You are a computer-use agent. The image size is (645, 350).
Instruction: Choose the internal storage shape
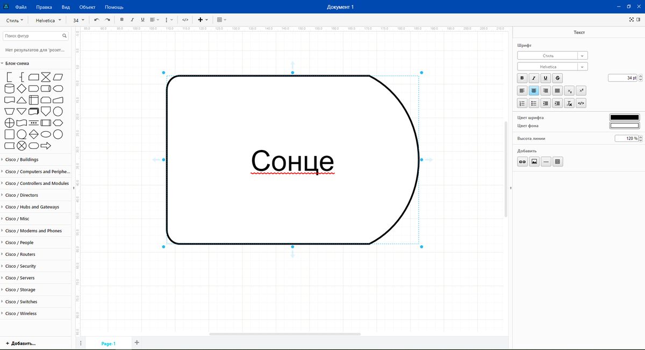click(x=33, y=100)
